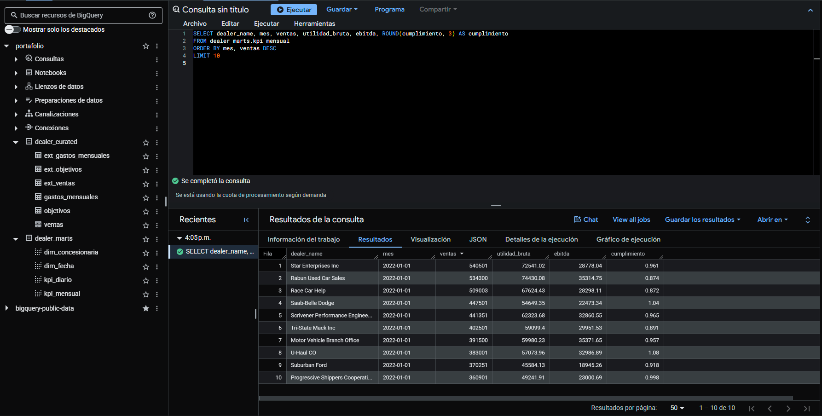822x416 pixels.
Task: Click the Compartir button
Action: (438, 9)
